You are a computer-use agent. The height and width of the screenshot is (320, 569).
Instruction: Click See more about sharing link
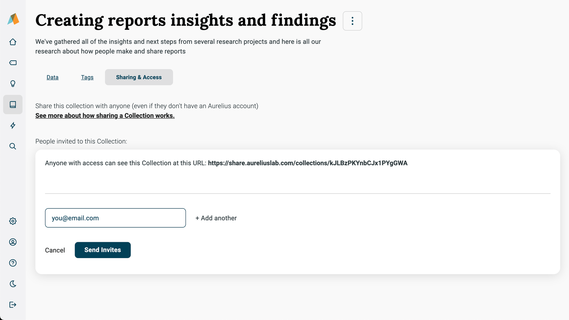coord(105,115)
